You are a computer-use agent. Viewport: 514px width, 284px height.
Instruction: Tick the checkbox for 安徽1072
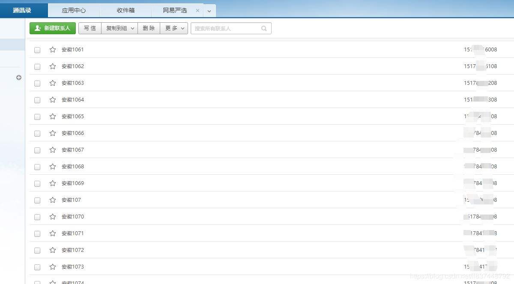pos(37,251)
